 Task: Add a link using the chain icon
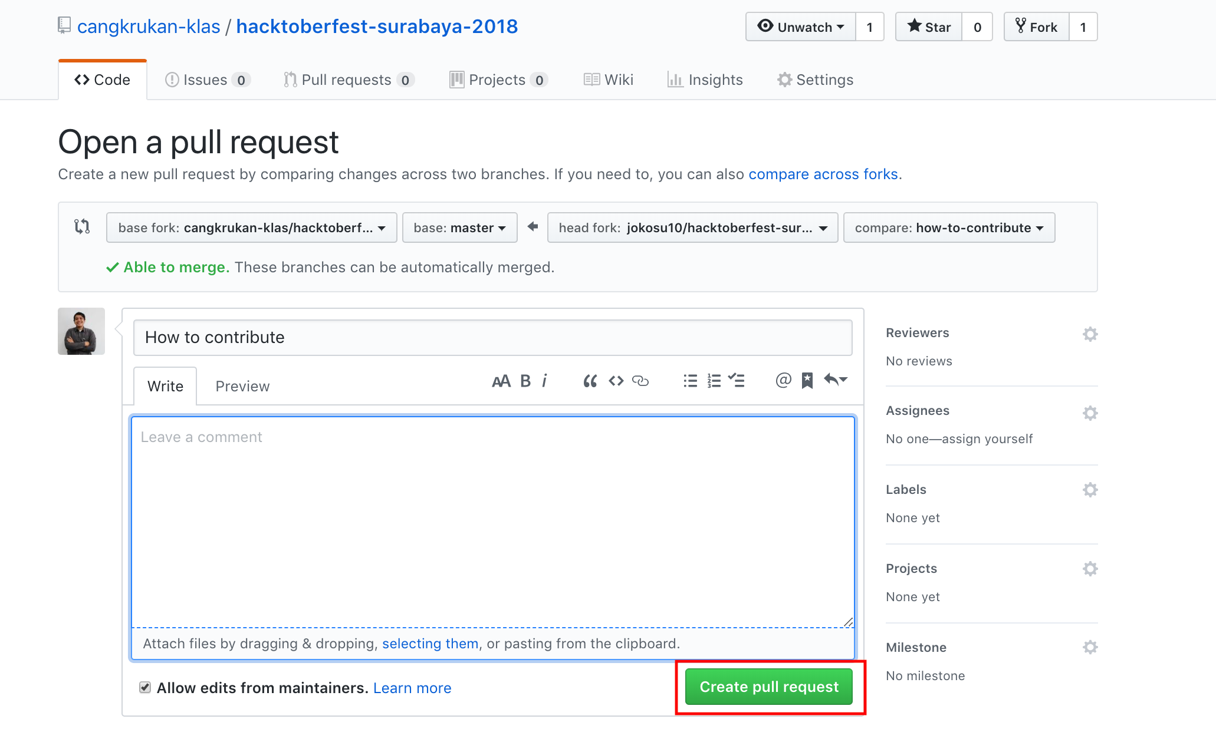pos(640,381)
